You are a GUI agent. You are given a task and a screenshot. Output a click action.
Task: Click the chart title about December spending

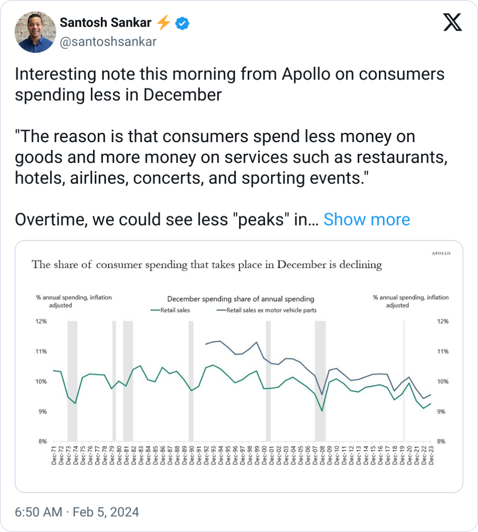click(207, 265)
